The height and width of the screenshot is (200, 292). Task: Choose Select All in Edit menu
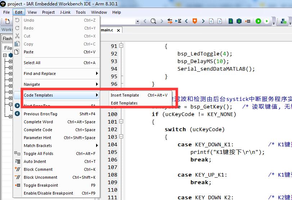(57, 63)
